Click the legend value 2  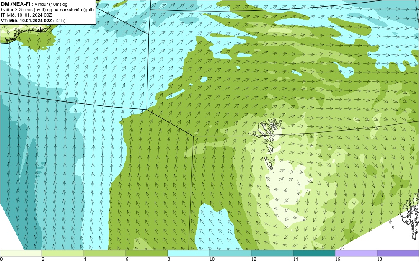coord(43,259)
